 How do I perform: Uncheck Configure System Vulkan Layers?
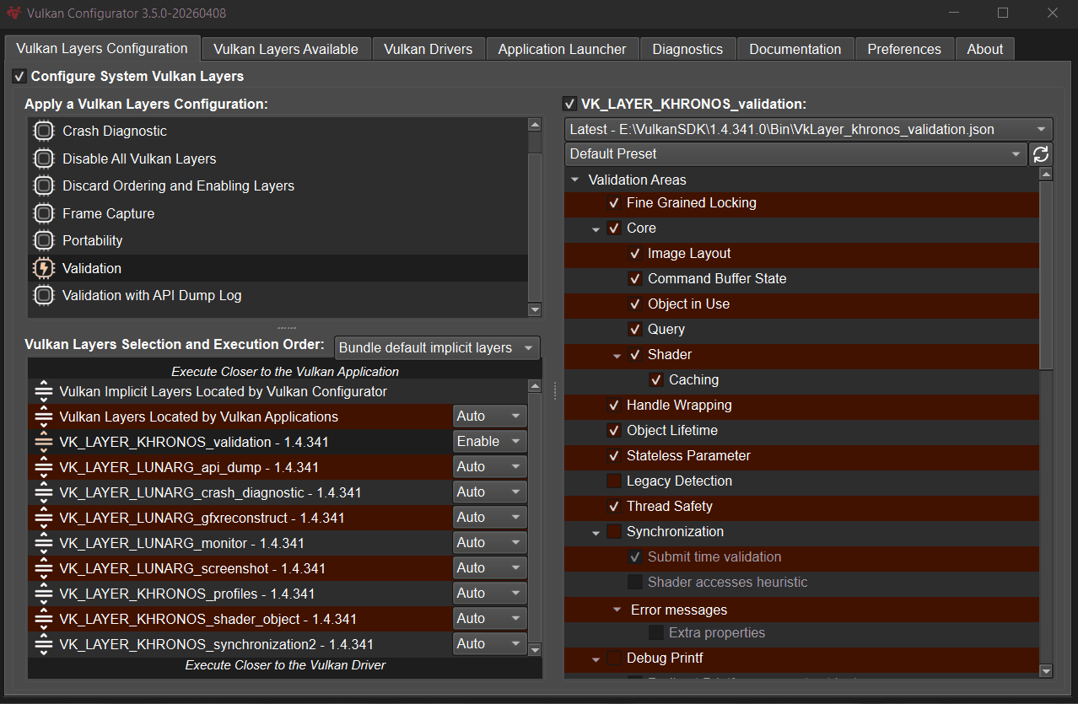19,77
